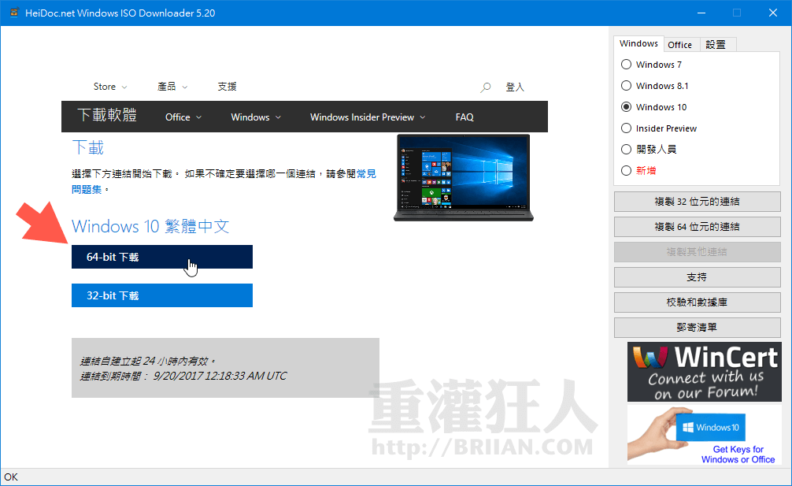Click the 64-bit 下載 button
The height and width of the screenshot is (486, 792).
point(161,257)
